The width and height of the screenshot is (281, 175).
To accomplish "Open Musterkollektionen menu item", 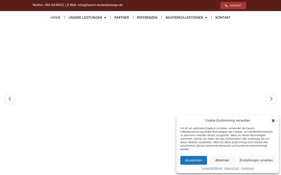I will tap(184, 18).
